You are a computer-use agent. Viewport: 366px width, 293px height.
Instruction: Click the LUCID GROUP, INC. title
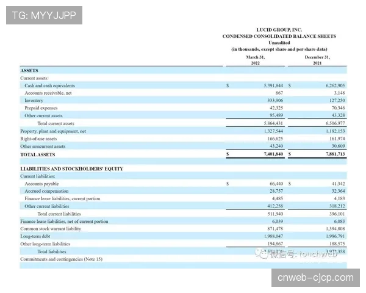point(279,29)
